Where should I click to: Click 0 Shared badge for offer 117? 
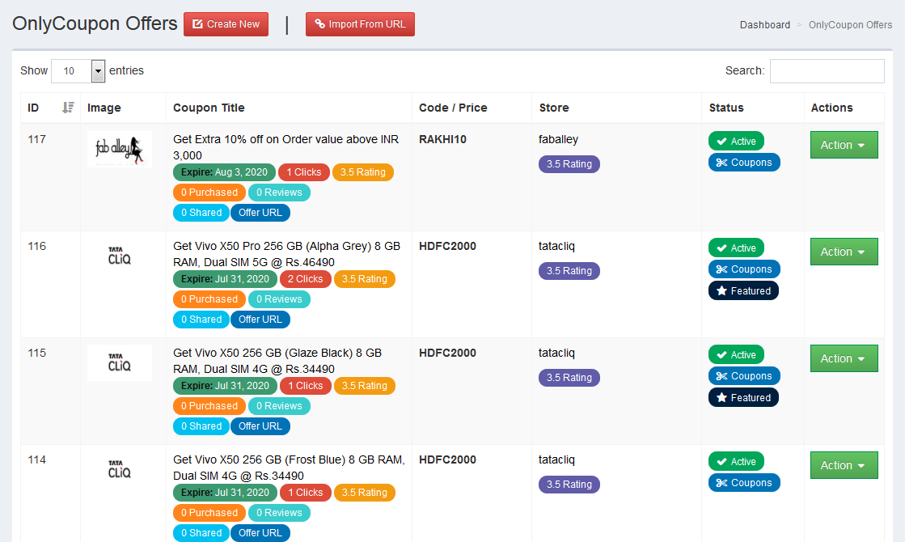[201, 213]
